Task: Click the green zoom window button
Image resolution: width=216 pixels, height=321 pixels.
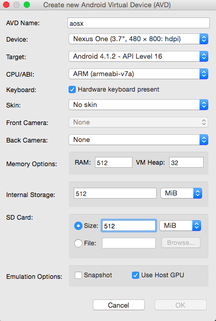Action: click(x=27, y=5)
